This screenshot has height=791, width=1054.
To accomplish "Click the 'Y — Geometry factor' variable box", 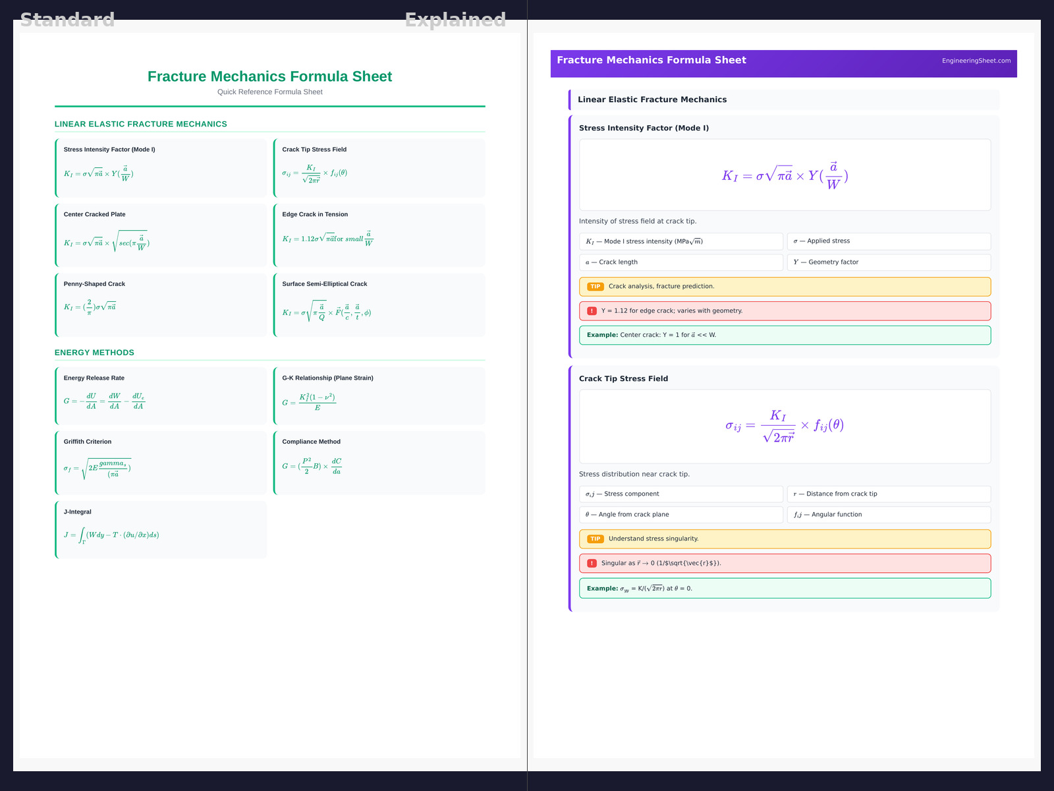I will coord(888,262).
